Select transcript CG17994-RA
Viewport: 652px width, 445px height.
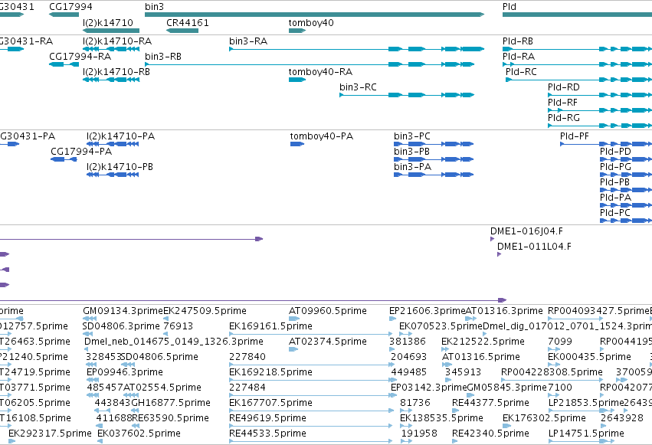pos(64,64)
